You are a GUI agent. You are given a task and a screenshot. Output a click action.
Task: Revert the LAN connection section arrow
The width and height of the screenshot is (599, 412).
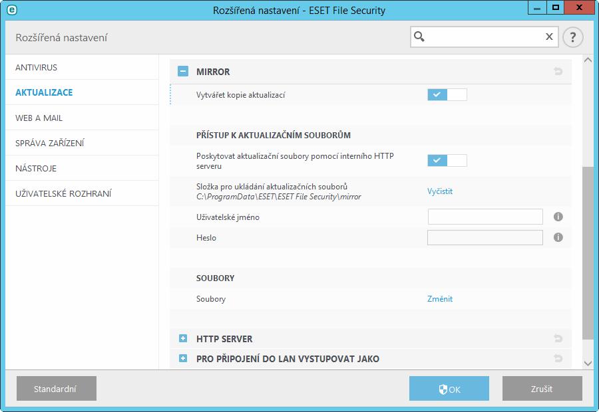pyautogui.click(x=558, y=358)
